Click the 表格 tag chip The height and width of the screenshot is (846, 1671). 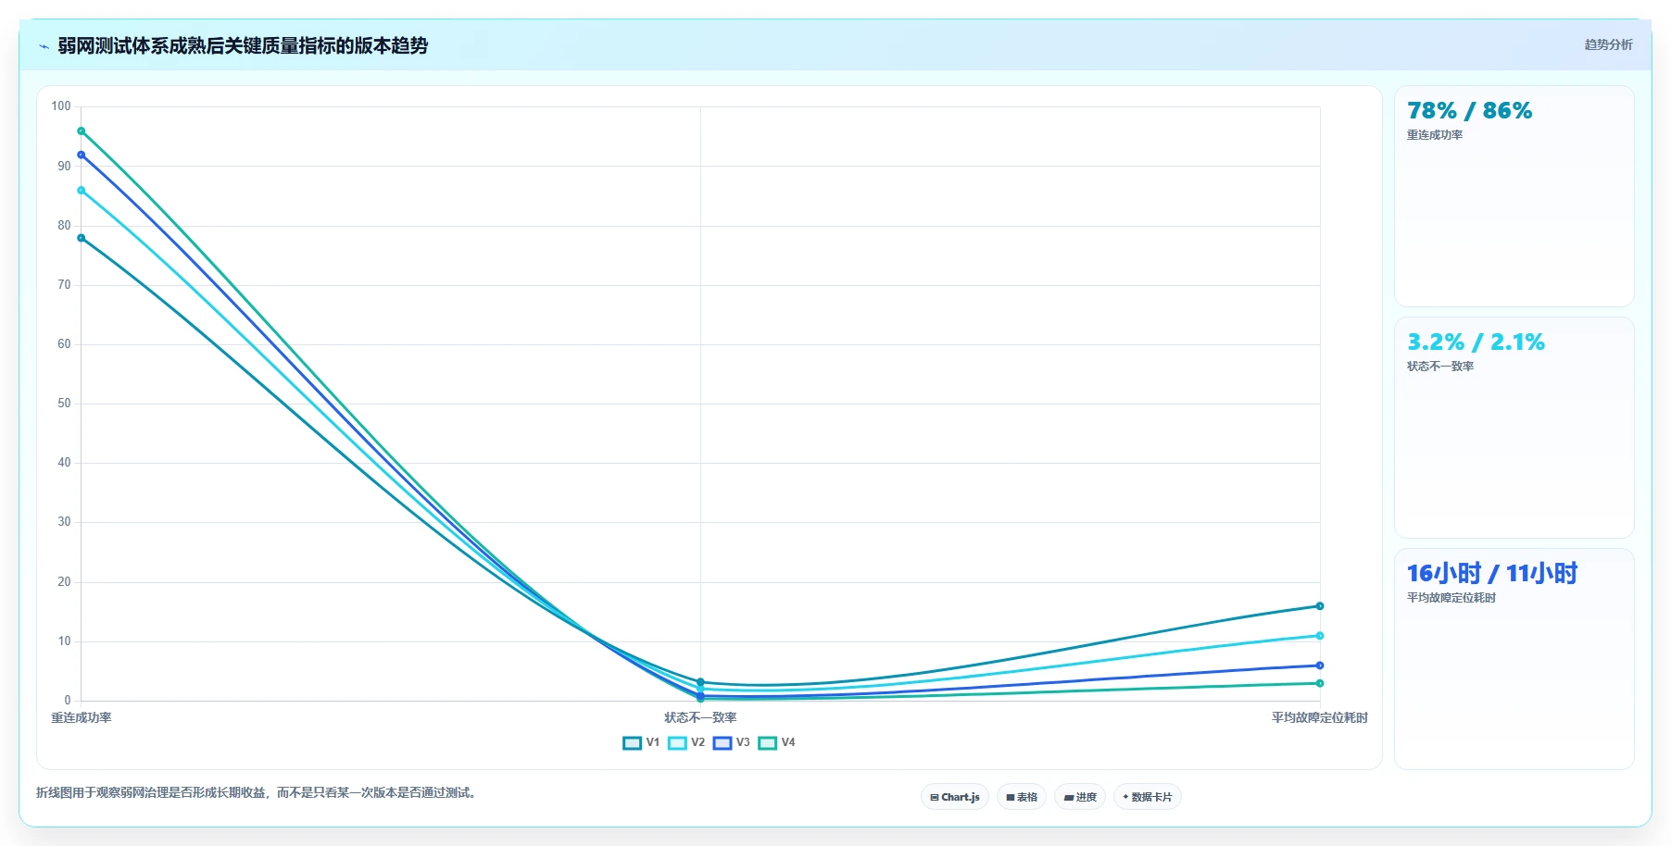pos(1022,797)
